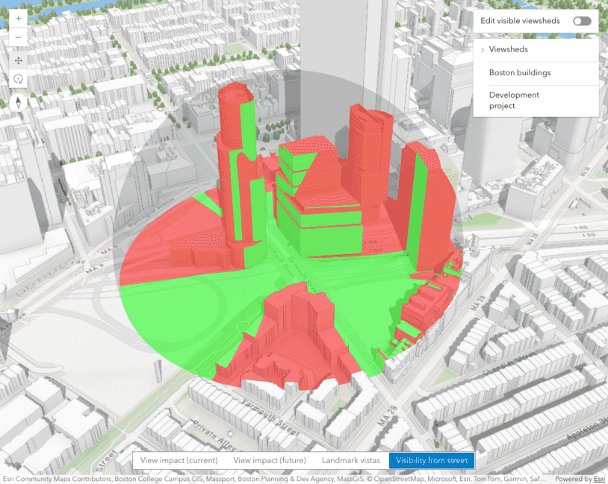Select the Visibility from street tab
Screen dimensions: 608x484
coord(432,460)
